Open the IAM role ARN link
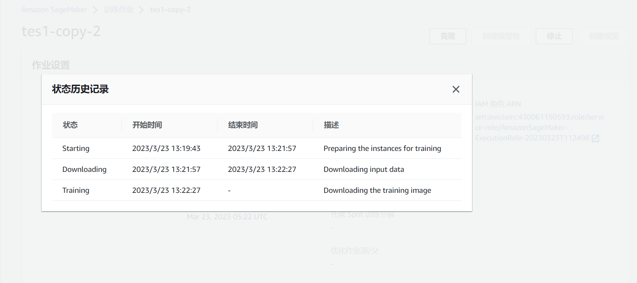Image resolution: width=637 pixels, height=283 pixels. 539,127
